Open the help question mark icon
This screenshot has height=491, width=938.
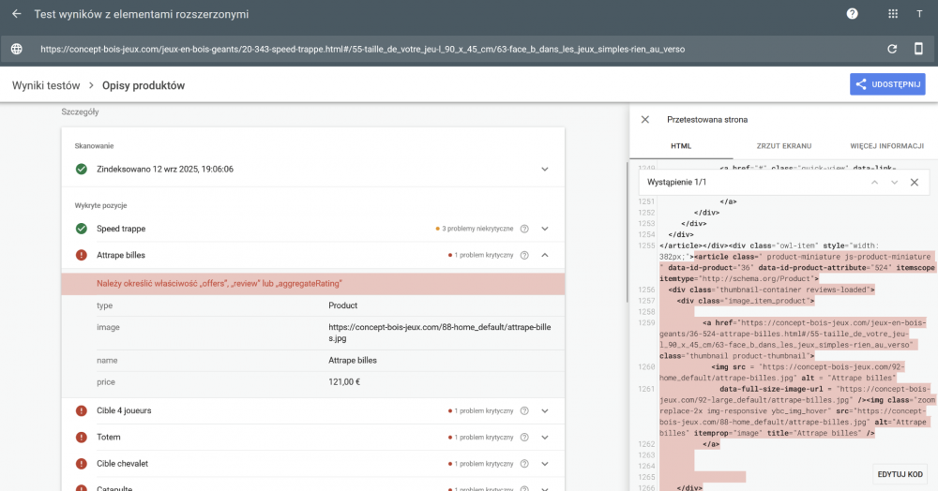coord(853,14)
